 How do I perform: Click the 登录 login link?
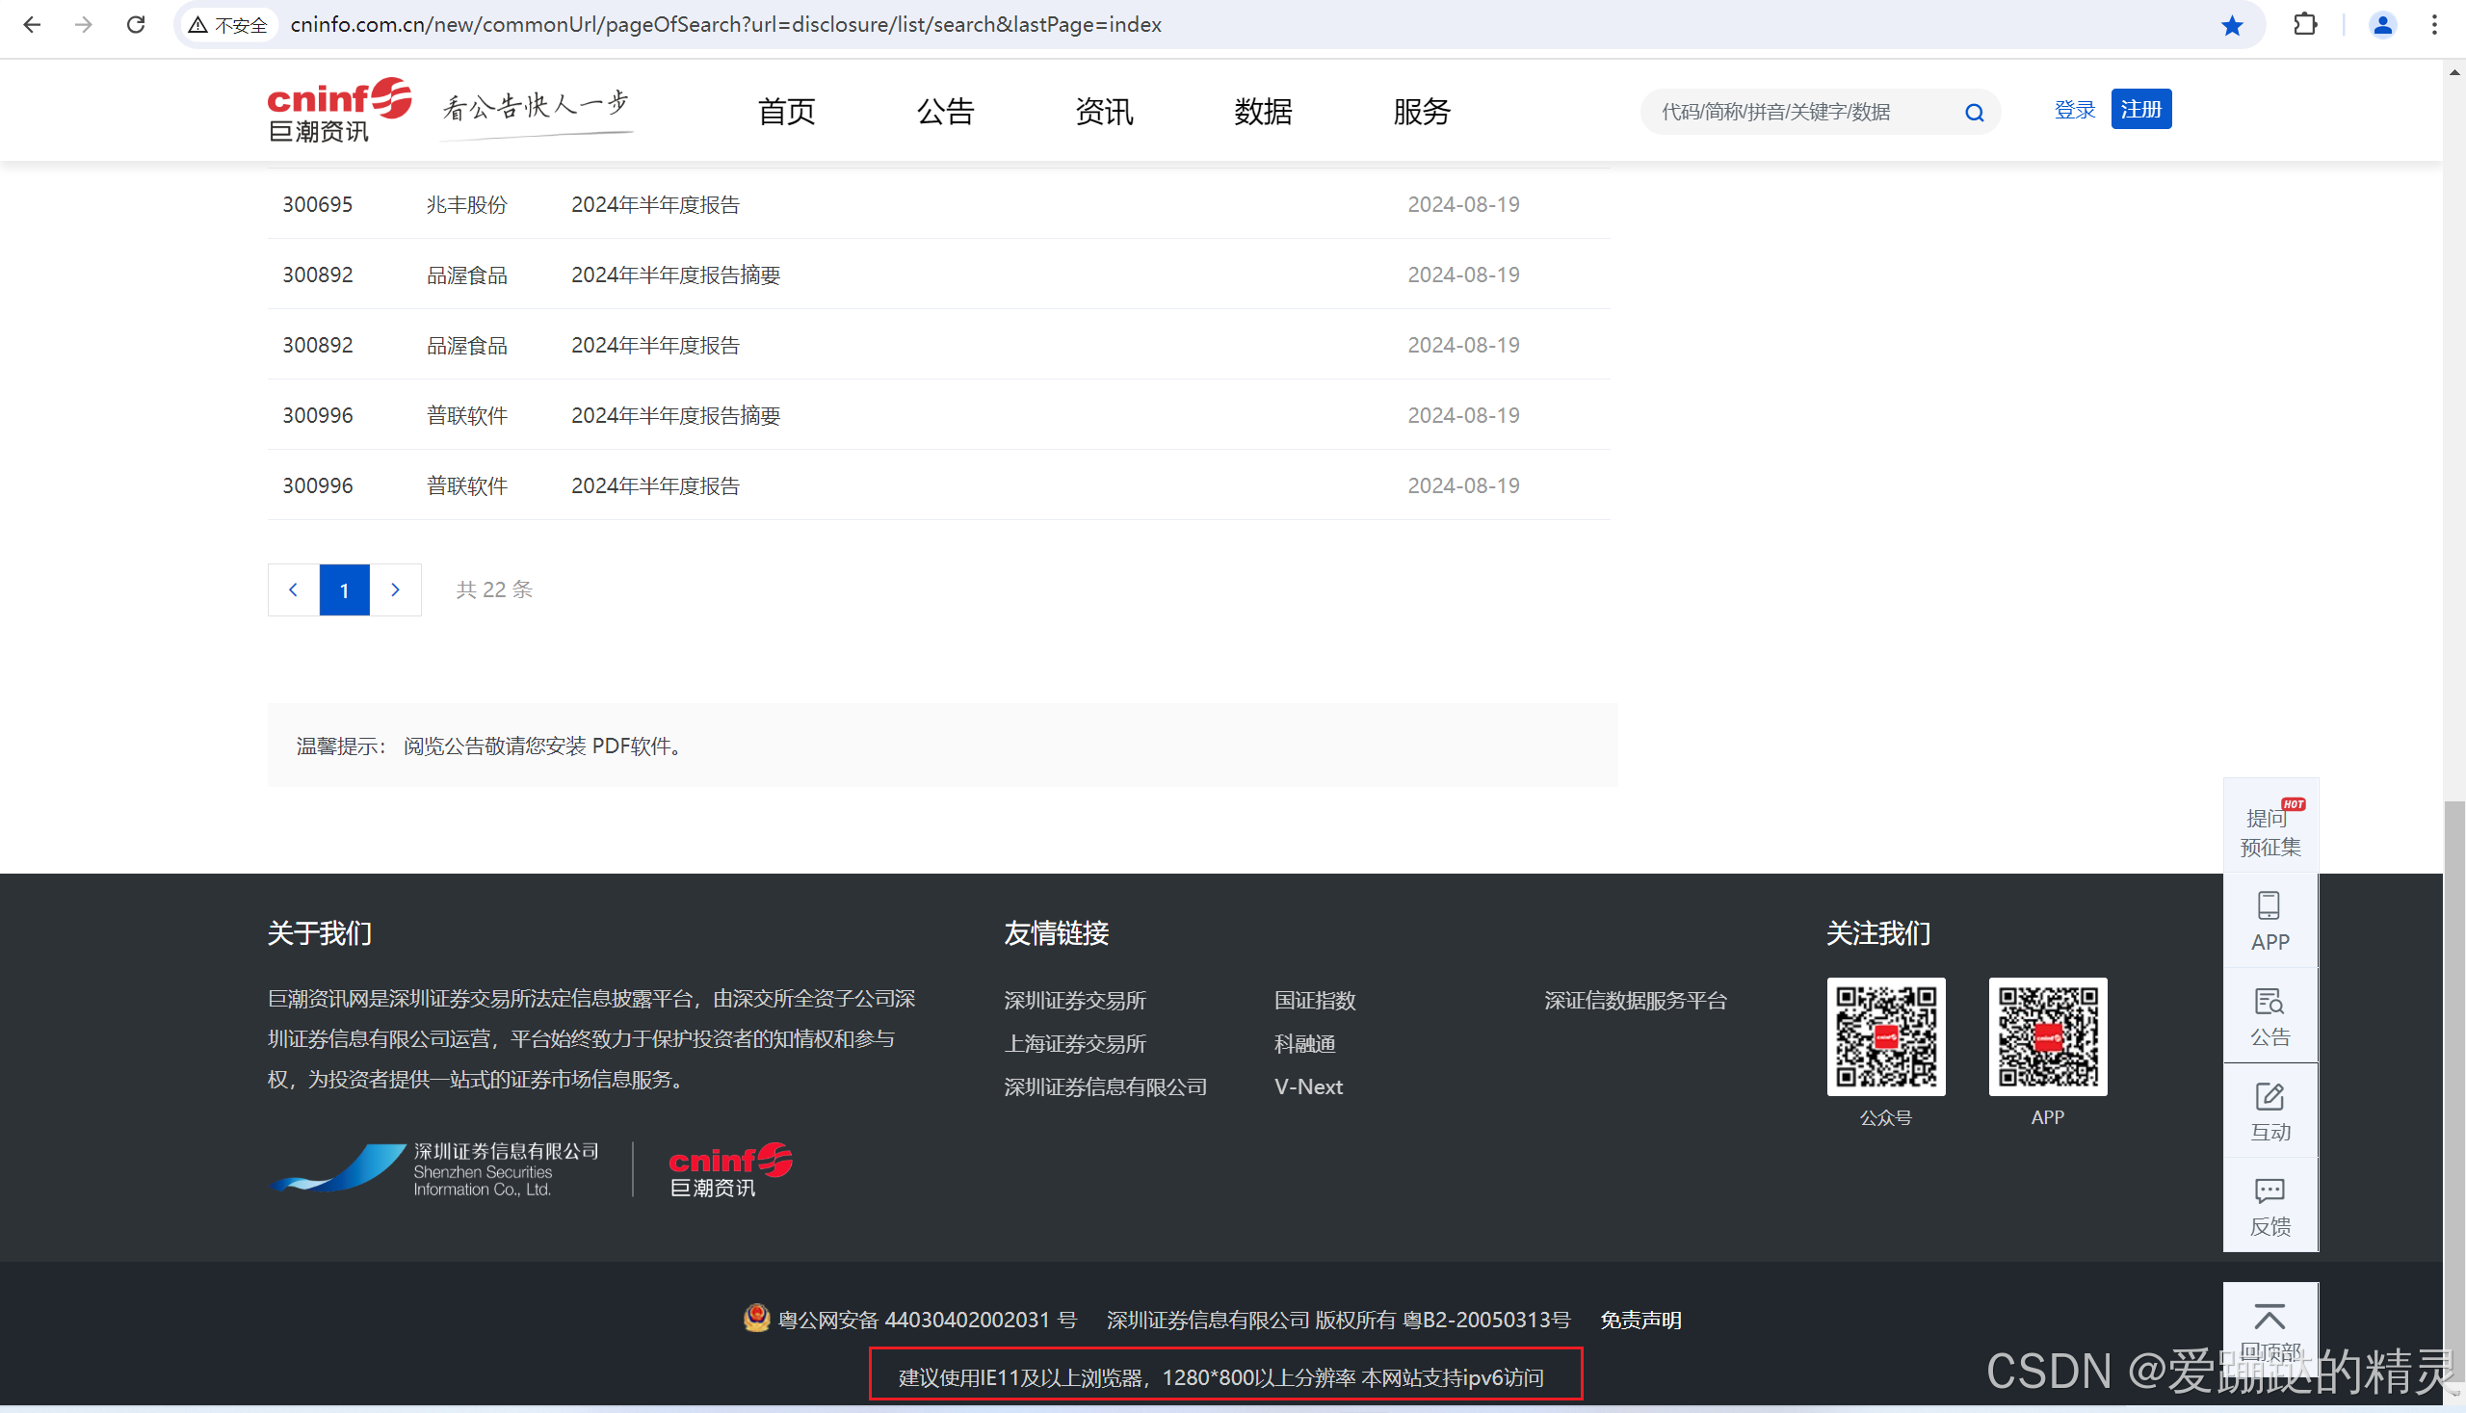tap(2074, 110)
